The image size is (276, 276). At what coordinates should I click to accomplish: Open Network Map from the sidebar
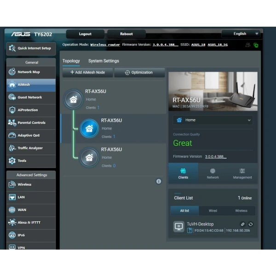coord(31,72)
